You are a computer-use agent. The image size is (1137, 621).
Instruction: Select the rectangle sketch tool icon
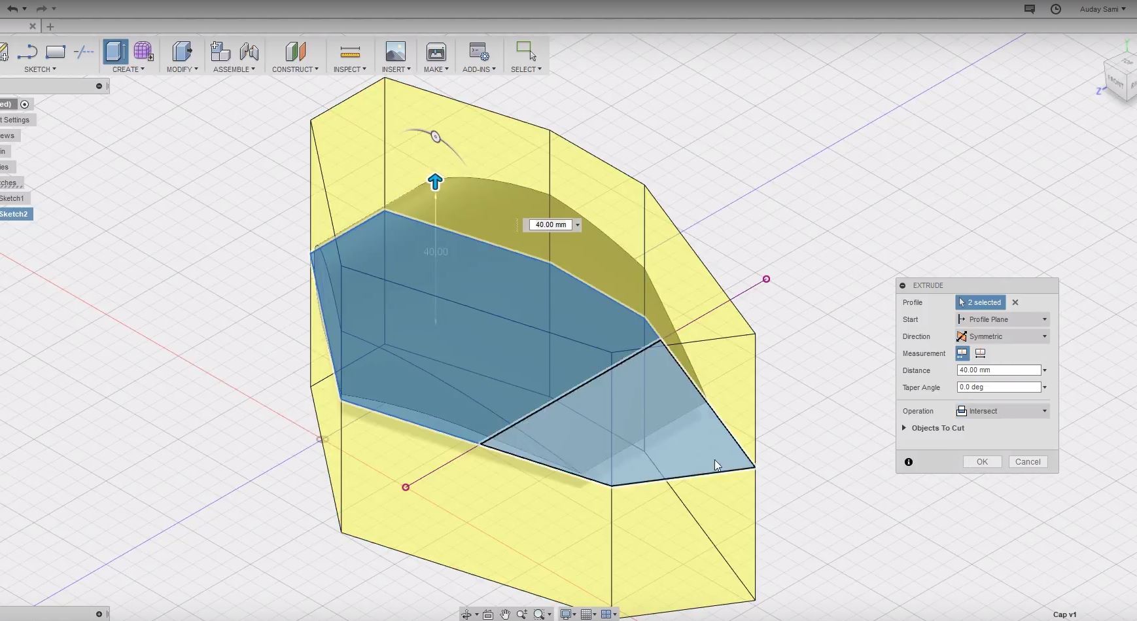[56, 52]
